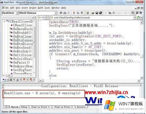Select OnBtnSub() in the class tree
146x114 pixels.
[x=22, y=51]
